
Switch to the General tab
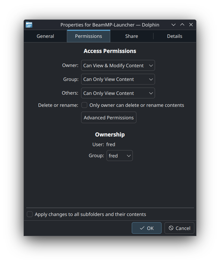point(45,36)
